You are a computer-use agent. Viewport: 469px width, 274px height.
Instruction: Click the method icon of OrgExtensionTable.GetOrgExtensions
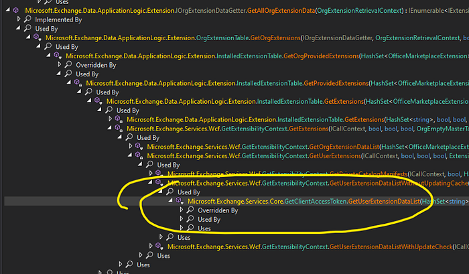38,38
